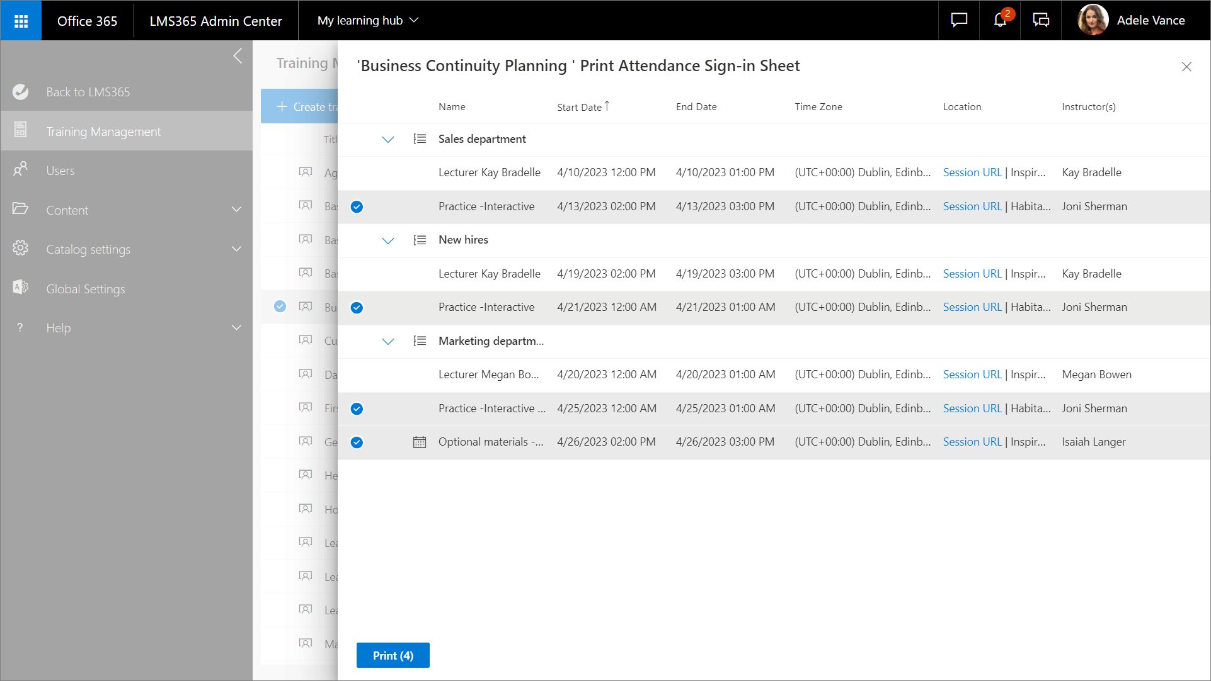Click Adele Vance profile picture
Viewport: 1211px width, 681px height.
[x=1093, y=20]
